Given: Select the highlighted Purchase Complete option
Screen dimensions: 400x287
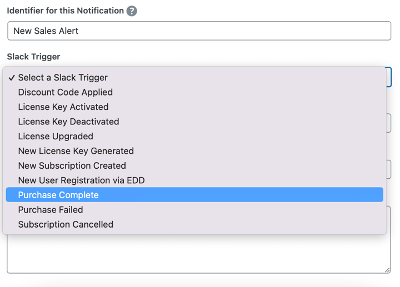Looking at the screenshot, I should 58,195.
